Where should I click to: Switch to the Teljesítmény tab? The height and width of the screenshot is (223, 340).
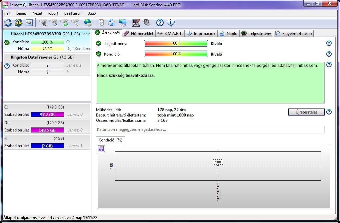(x=256, y=34)
